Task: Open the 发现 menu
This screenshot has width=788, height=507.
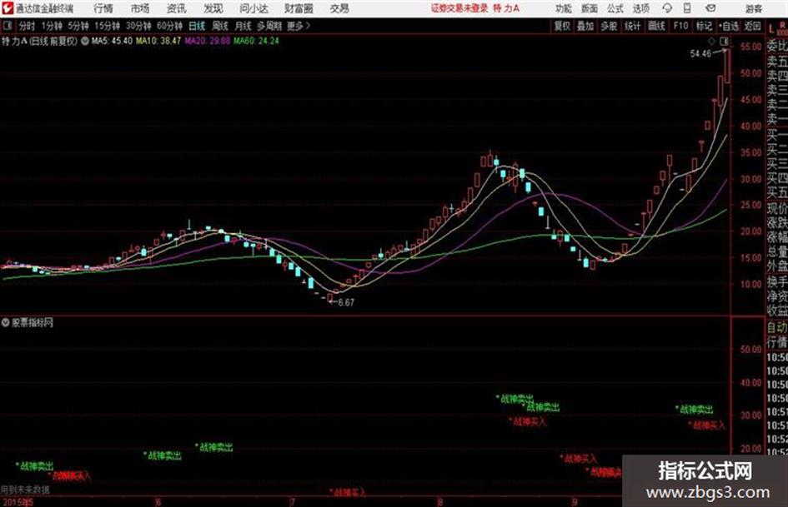Action: pyautogui.click(x=213, y=8)
